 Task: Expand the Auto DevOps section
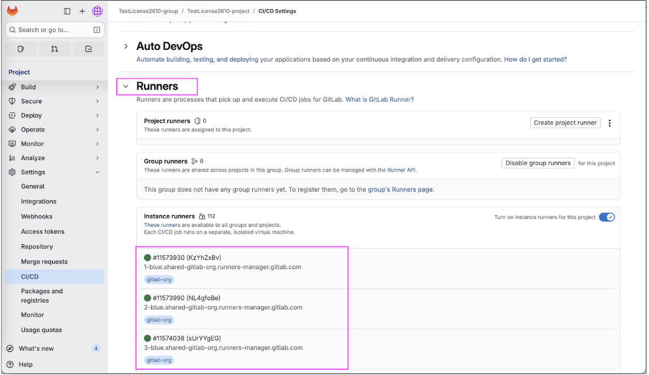click(x=126, y=45)
